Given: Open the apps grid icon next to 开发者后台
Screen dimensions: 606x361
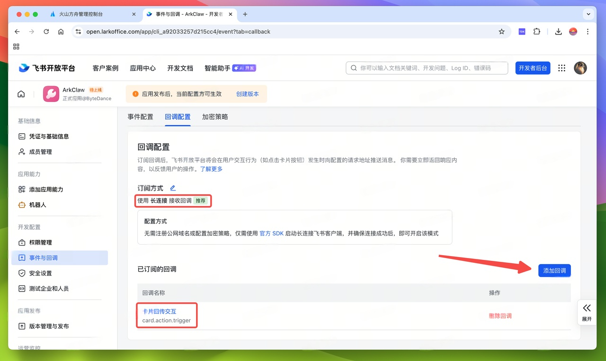Looking at the screenshot, I should [561, 68].
